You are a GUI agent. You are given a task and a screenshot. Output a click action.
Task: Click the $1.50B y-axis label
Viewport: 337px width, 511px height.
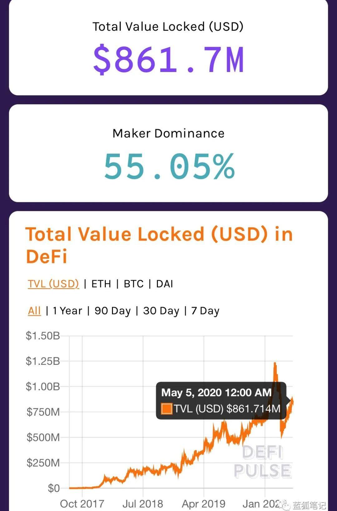43,336
